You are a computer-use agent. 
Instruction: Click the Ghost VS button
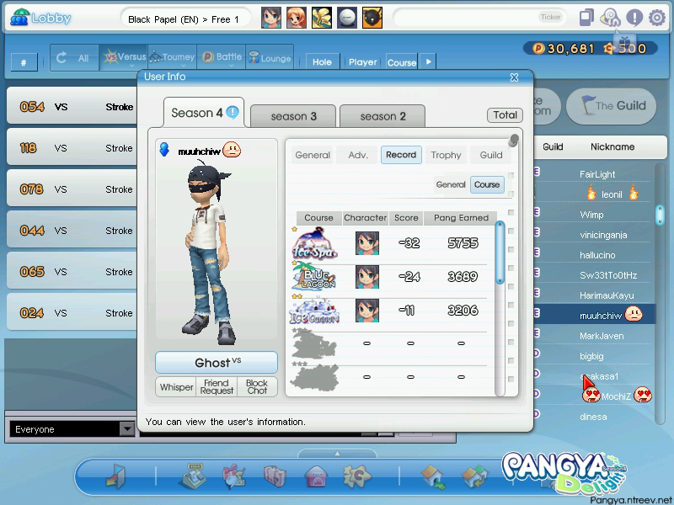click(x=217, y=363)
